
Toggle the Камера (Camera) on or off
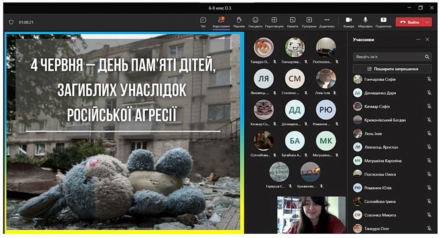348,20
